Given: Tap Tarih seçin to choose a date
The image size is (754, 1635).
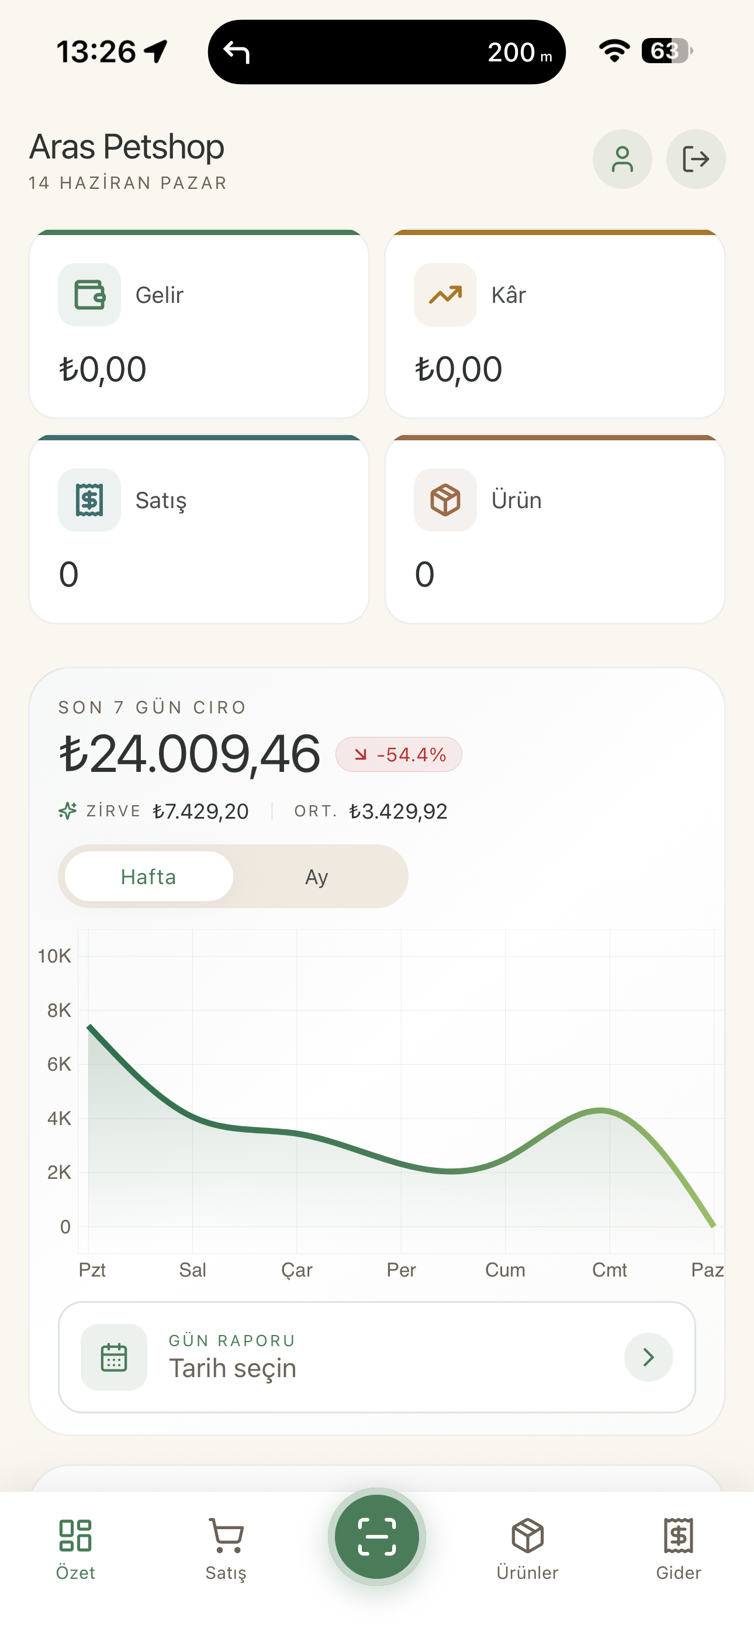Looking at the screenshot, I should 232,1368.
